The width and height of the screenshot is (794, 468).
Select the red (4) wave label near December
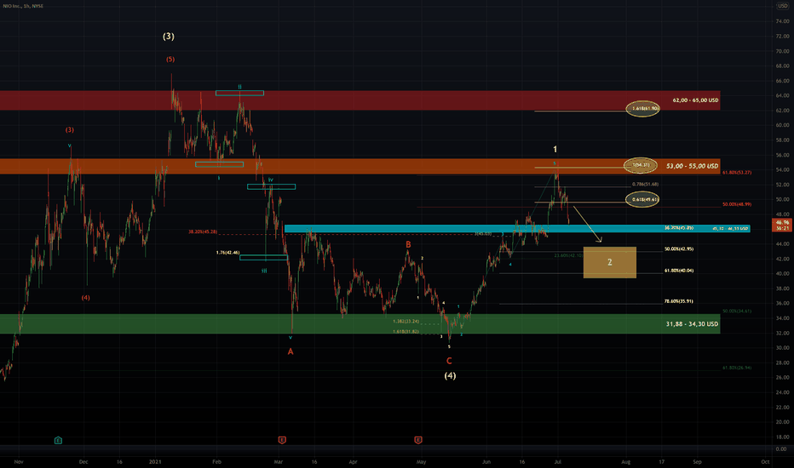85,298
